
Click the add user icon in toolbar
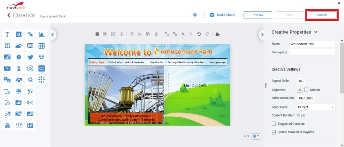(218, 34)
